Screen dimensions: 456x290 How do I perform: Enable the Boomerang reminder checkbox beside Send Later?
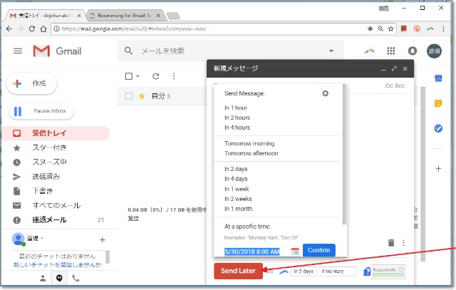click(271, 271)
